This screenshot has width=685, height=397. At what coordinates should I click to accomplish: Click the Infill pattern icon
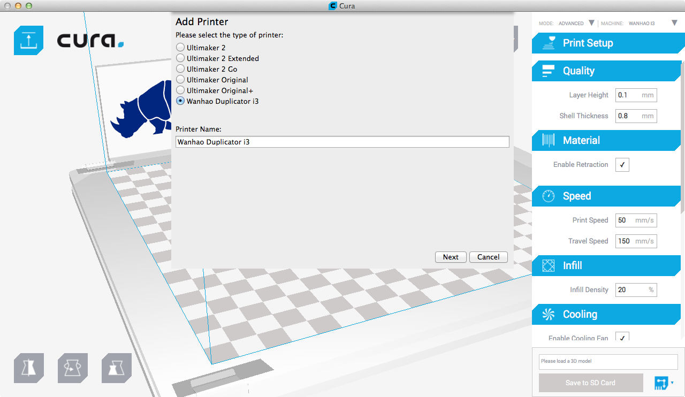pos(548,265)
